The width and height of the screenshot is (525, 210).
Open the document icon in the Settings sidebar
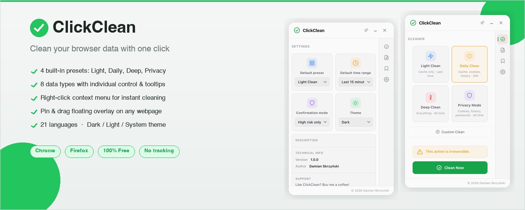pyautogui.click(x=386, y=57)
